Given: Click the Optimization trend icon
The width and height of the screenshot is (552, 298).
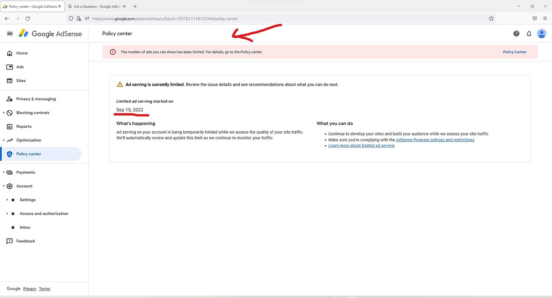Looking at the screenshot, I should (x=9, y=140).
